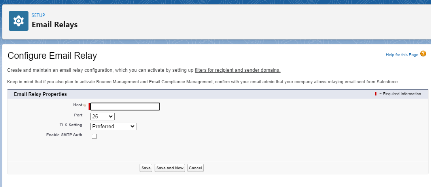
Task: Click the Save and New button
Action: (x=170, y=168)
